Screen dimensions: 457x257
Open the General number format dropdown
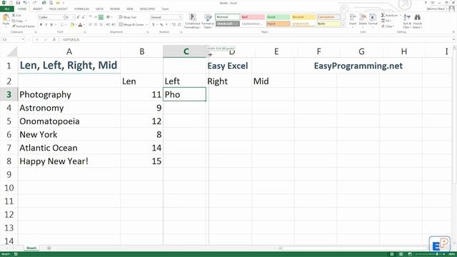pos(180,17)
